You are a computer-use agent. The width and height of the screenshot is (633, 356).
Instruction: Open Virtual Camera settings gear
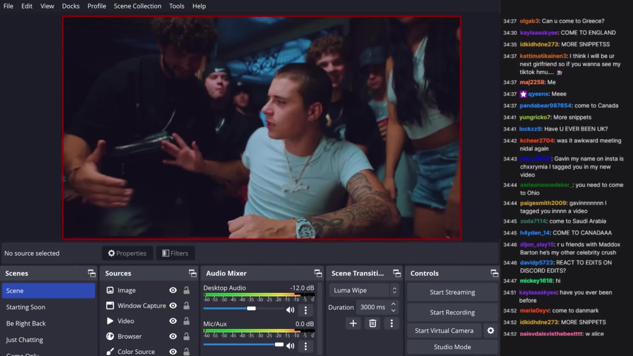click(x=491, y=331)
